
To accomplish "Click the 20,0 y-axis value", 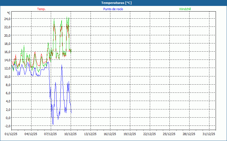I will tap(7, 35).
